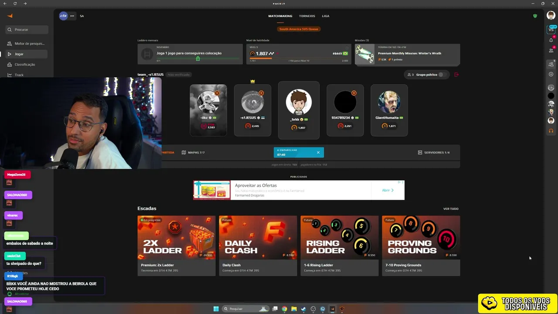
Task: Click the ELO 1.807 skill level card
Action: coord(299,54)
